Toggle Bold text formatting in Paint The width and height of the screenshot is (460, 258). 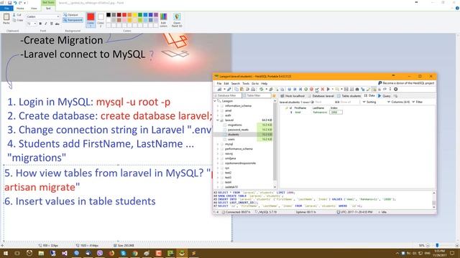point(40,24)
